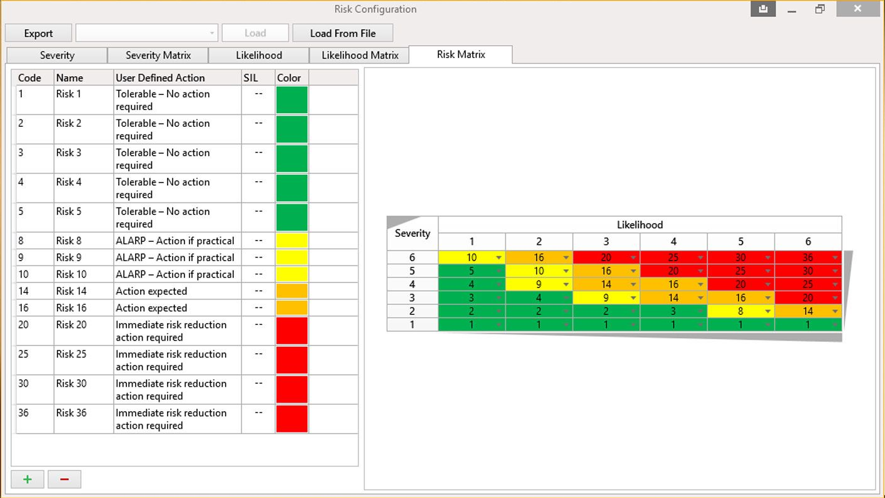885x498 pixels.
Task: Click matrix cell Severity 1 Likelihood 6
Action: click(808, 324)
